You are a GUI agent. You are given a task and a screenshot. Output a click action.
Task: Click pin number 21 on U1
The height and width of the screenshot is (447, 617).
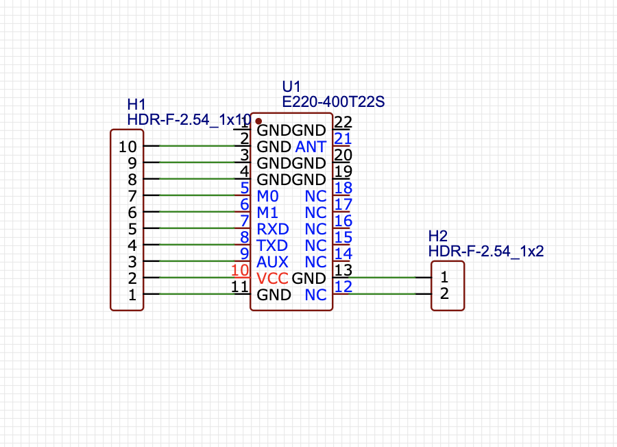coord(343,138)
